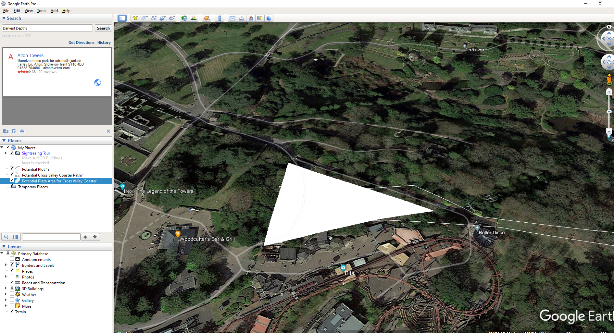Enable Photos layer checkbox

[12, 277]
